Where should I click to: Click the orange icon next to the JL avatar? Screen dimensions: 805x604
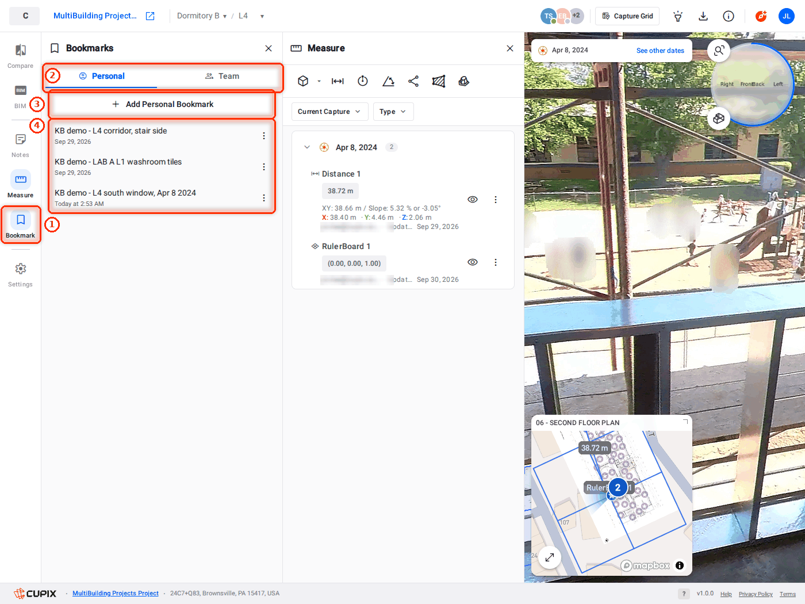pyautogui.click(x=761, y=16)
